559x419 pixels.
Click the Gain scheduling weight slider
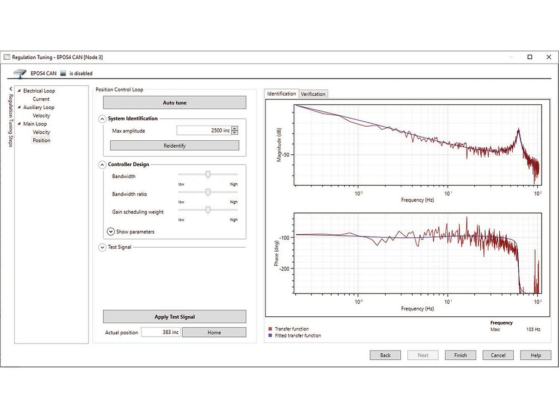208,210
